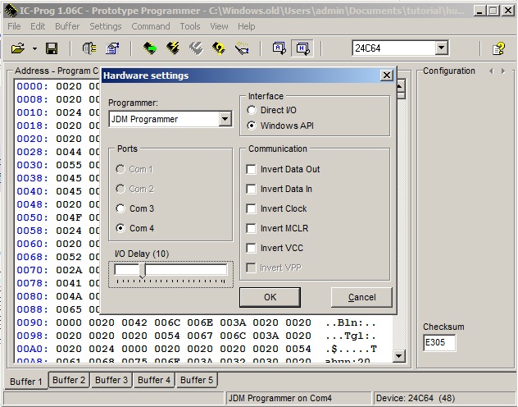Open the Settings menu
This screenshot has height=407, width=518.
tap(106, 26)
